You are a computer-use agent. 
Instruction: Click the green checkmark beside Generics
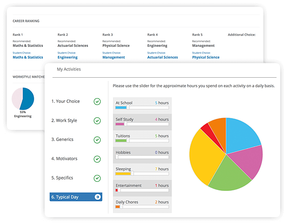pyautogui.click(x=97, y=139)
